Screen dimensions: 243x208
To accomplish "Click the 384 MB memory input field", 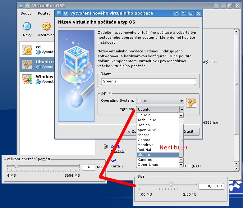I will pyautogui.click(x=88, y=167).
